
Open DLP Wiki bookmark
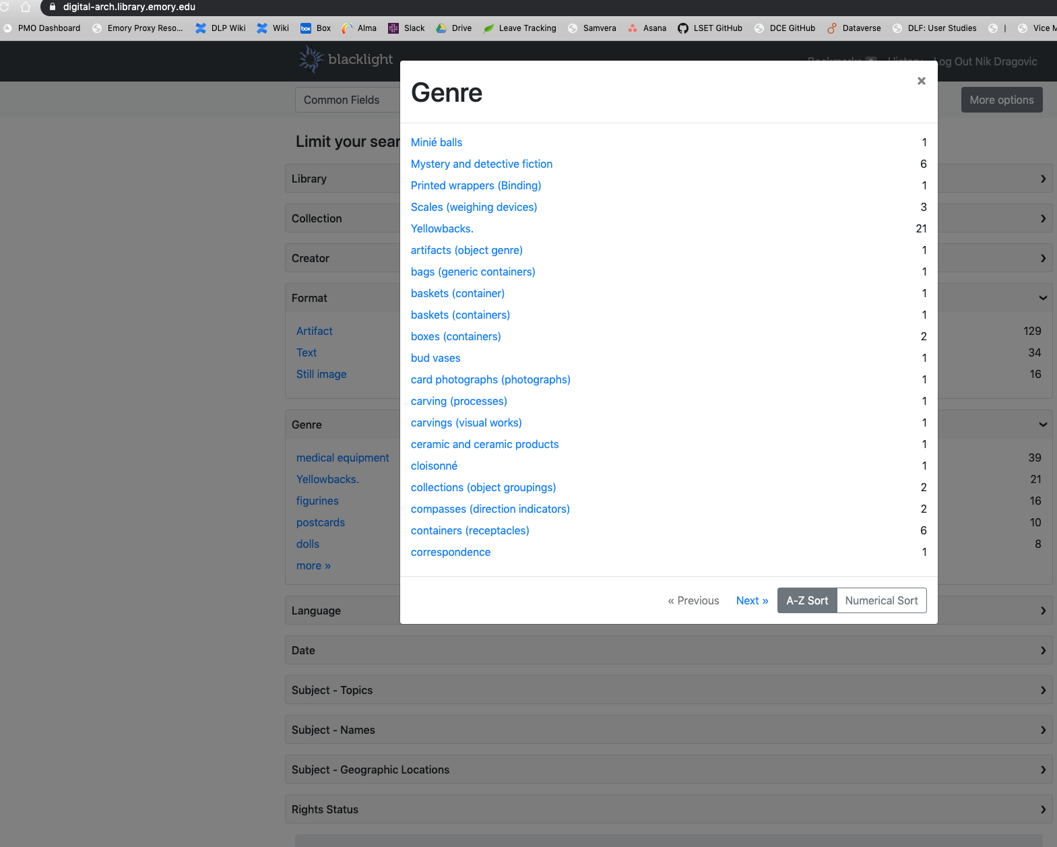click(x=220, y=28)
